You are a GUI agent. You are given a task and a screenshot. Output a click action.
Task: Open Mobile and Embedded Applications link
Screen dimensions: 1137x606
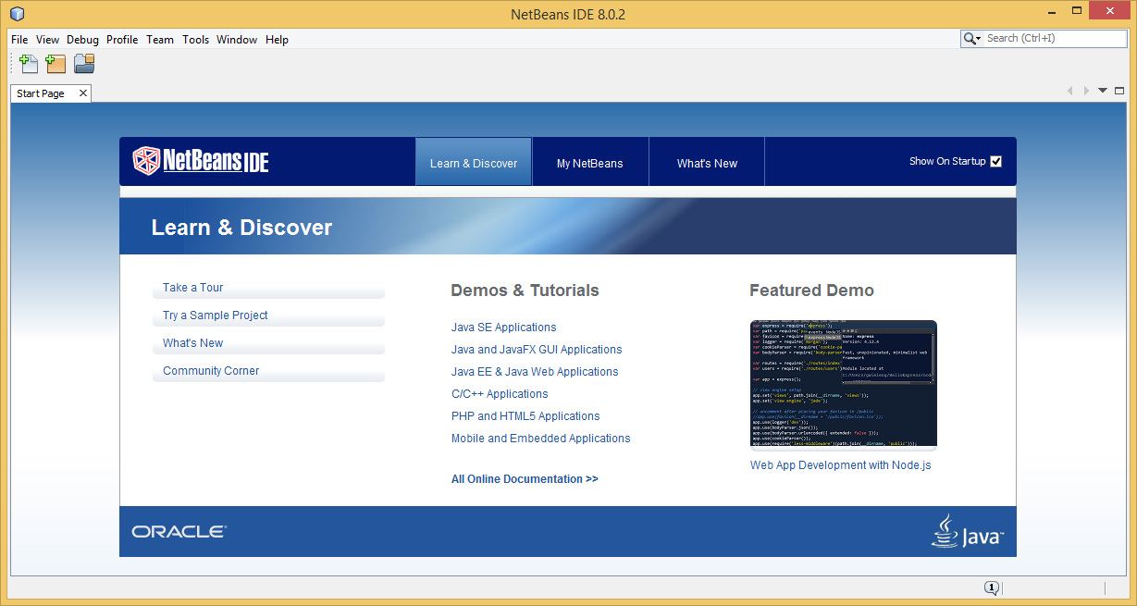(540, 439)
